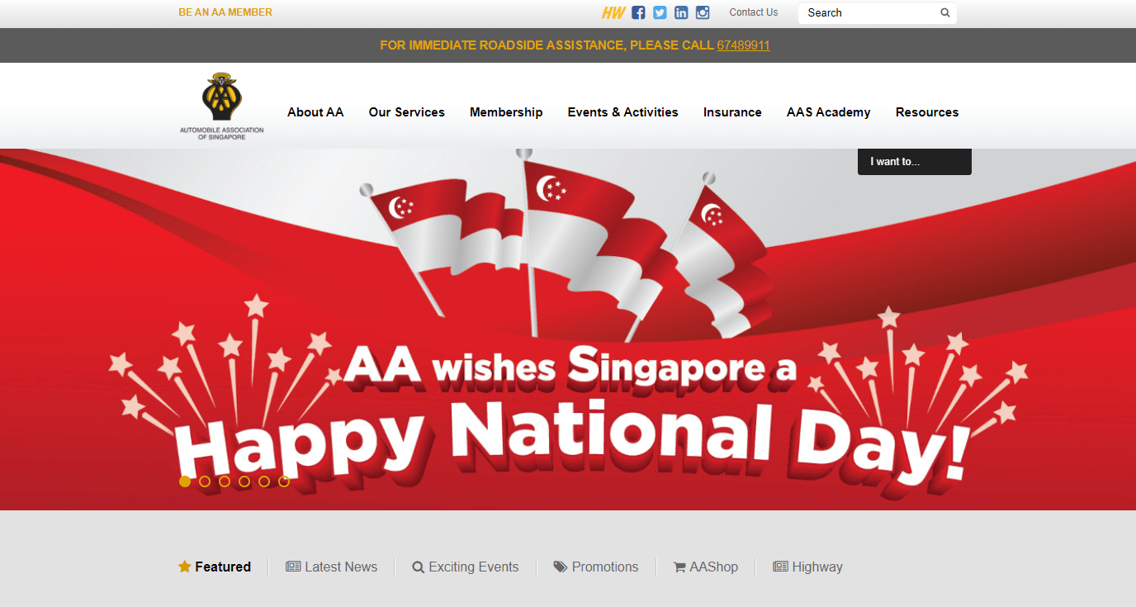
Task: Select the first carousel slide dot
Action: click(x=185, y=481)
